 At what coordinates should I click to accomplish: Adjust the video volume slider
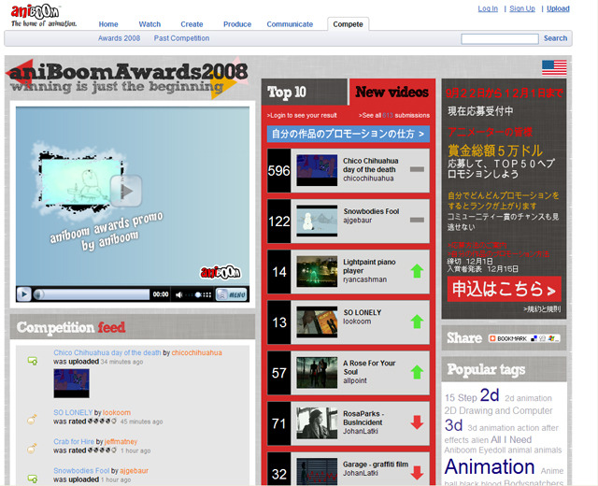pyautogui.click(x=198, y=294)
